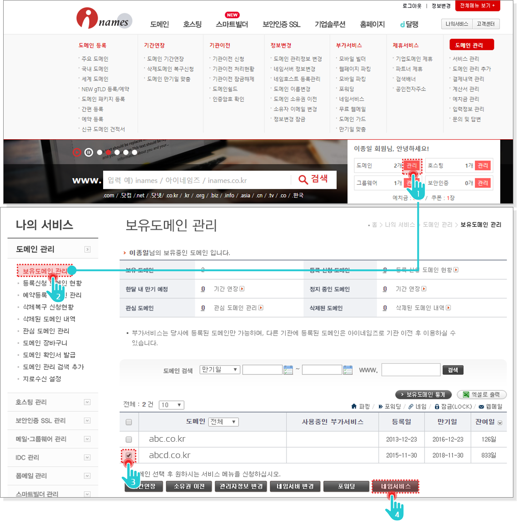The image size is (517, 524).
Task: Open the 보안인증 SSL top menu
Action: (x=281, y=24)
